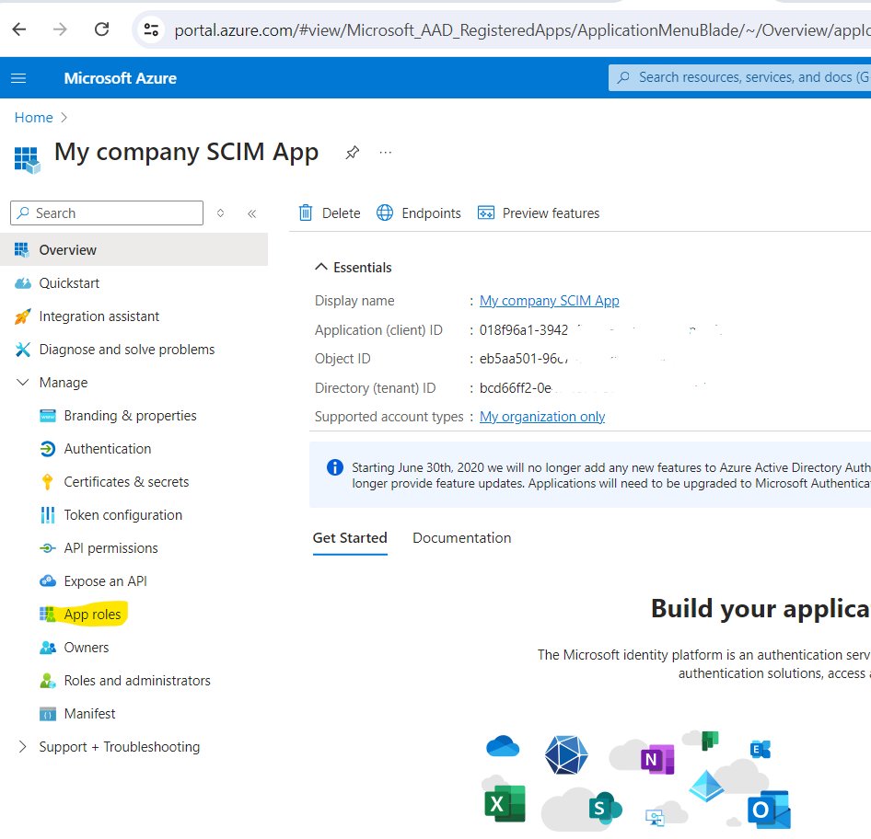
Task: Click the Authentication icon
Action: pos(48,449)
